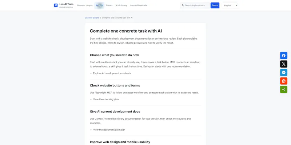The image size is (291, 145).
Task: Click the blue Search button
Action: point(215,5)
